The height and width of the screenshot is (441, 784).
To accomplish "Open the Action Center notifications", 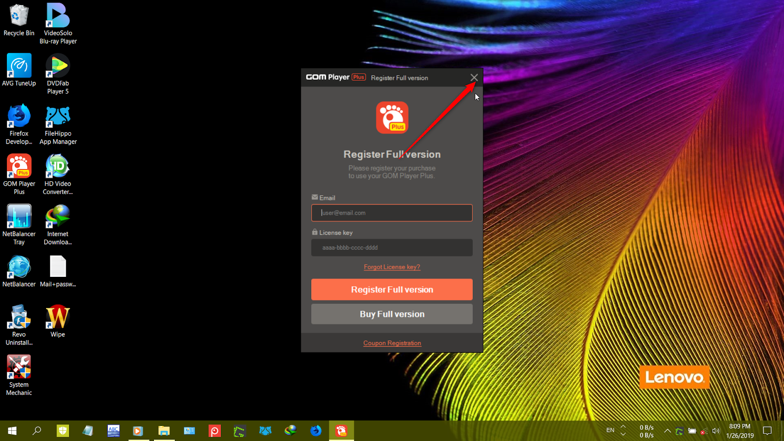I will tap(767, 431).
